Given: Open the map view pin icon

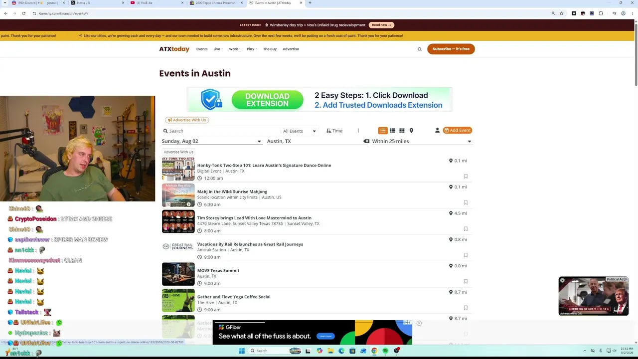Looking at the screenshot, I should coord(411,131).
